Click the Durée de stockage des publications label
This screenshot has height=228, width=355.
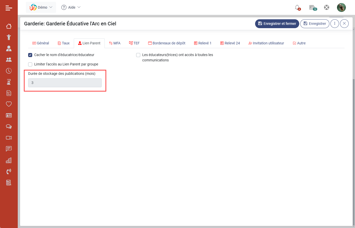[62, 74]
